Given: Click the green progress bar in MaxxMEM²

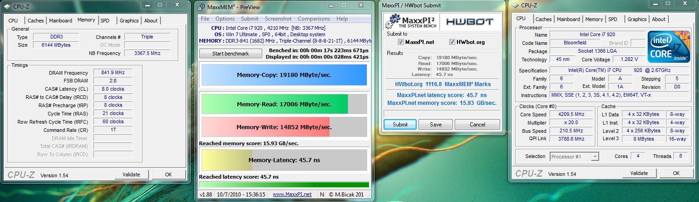Looking at the screenshot, I should [284, 185].
